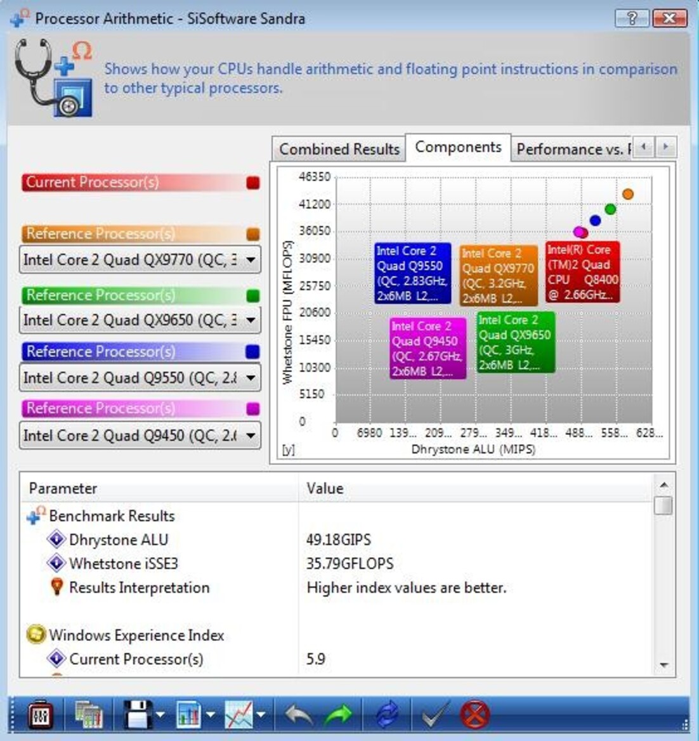Click the results list scroll down arrow
699x741 pixels.
click(664, 665)
